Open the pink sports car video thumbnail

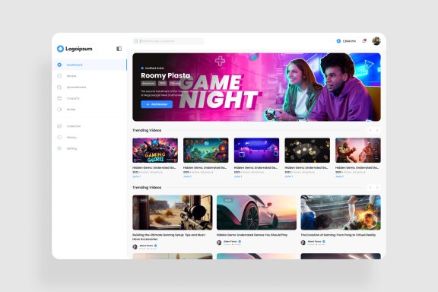point(256,212)
